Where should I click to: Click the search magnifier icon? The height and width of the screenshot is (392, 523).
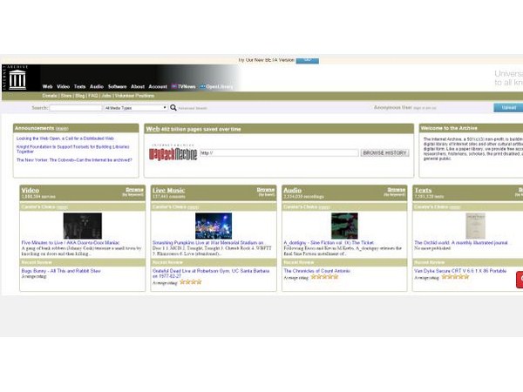173,108
